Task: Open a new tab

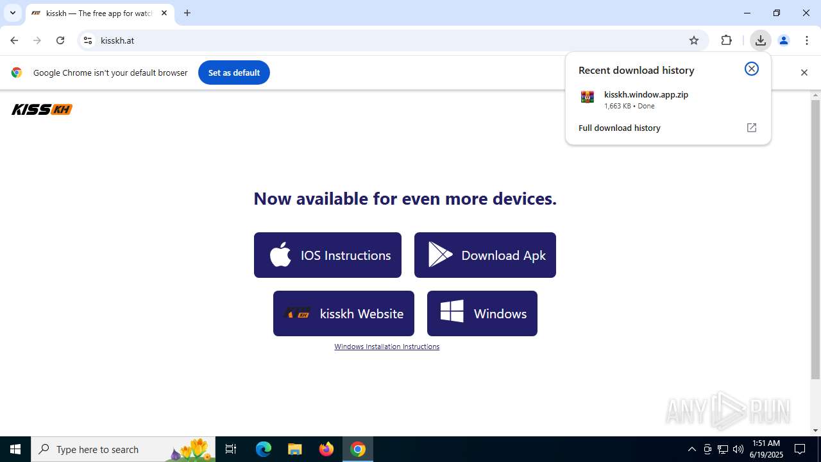Action: coord(187,13)
